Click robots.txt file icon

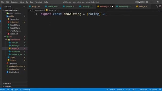point(9,34)
